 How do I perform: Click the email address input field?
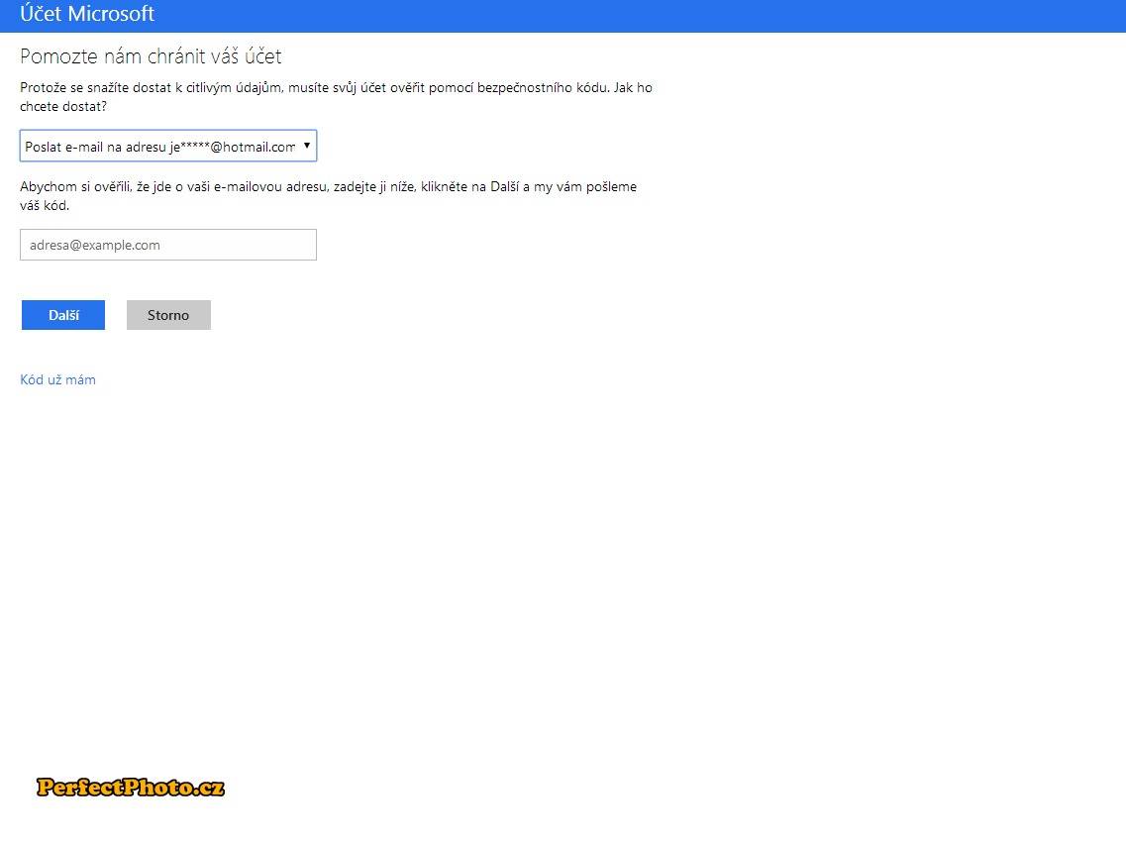point(168,245)
